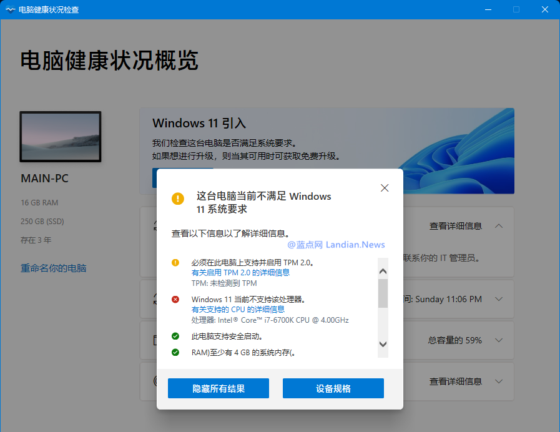Click the yellow TPM 2.0 warning icon
The height and width of the screenshot is (432, 560).
click(x=175, y=263)
